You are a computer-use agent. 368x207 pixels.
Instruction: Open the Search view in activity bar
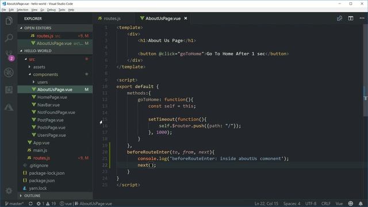click(9, 38)
